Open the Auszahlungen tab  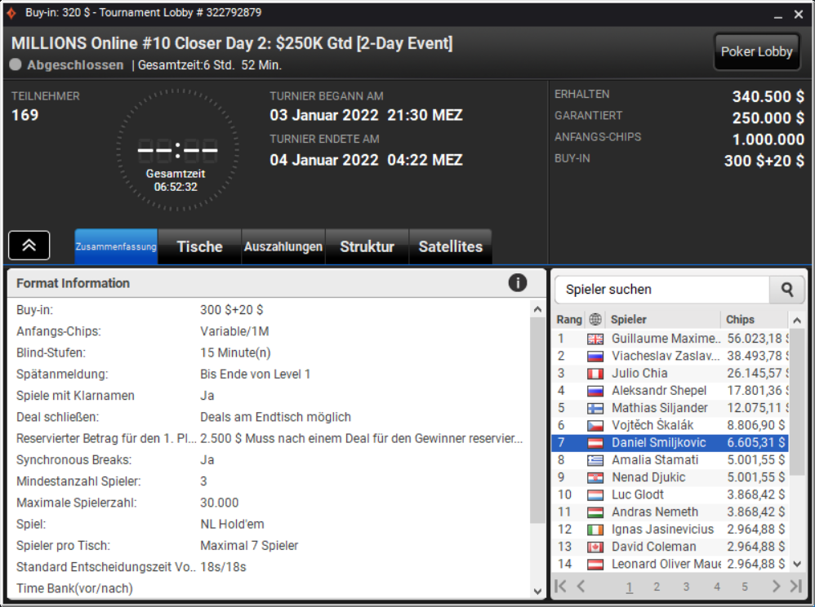click(x=283, y=246)
